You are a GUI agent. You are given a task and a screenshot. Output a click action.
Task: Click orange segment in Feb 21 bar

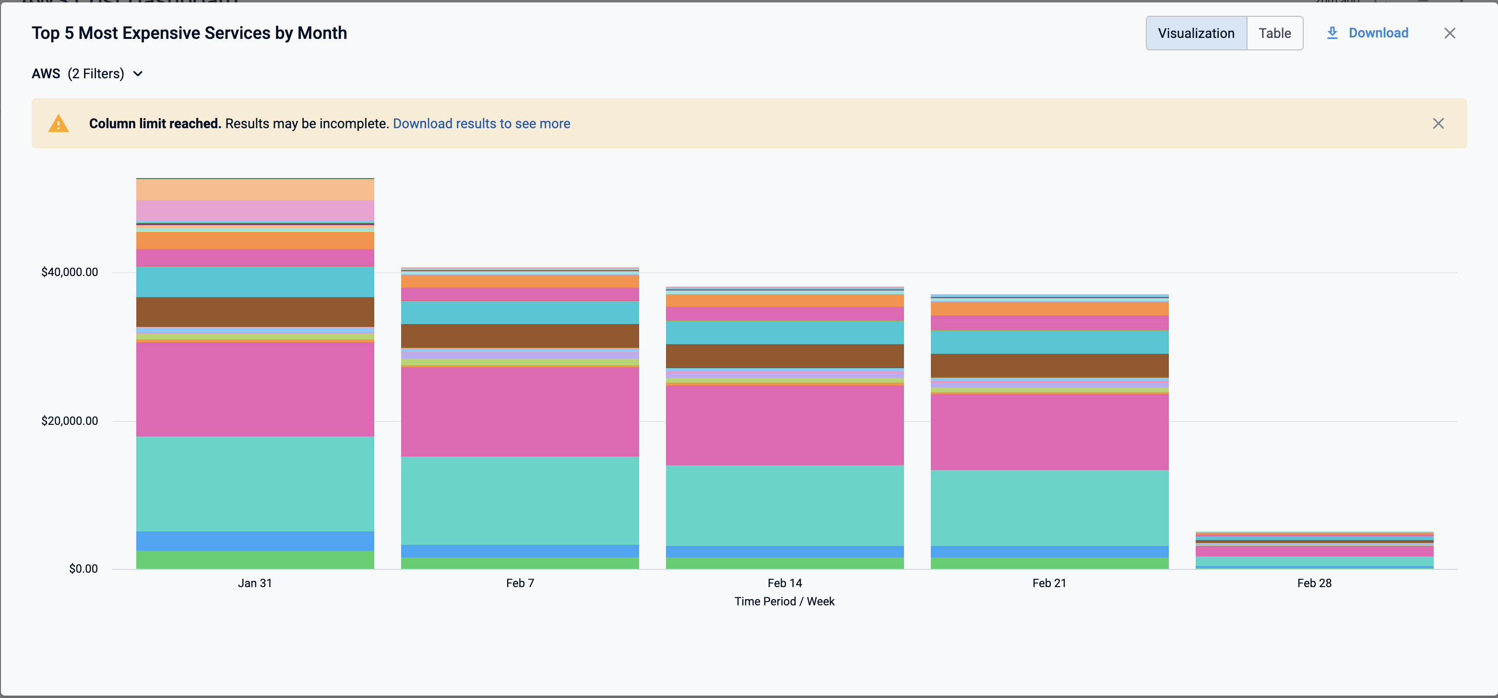click(1049, 308)
